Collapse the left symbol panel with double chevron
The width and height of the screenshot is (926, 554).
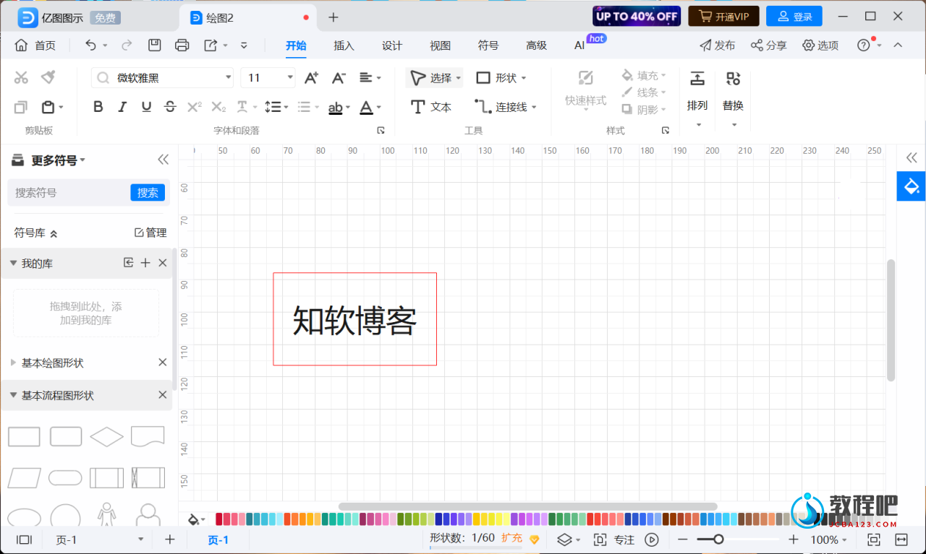tap(163, 160)
